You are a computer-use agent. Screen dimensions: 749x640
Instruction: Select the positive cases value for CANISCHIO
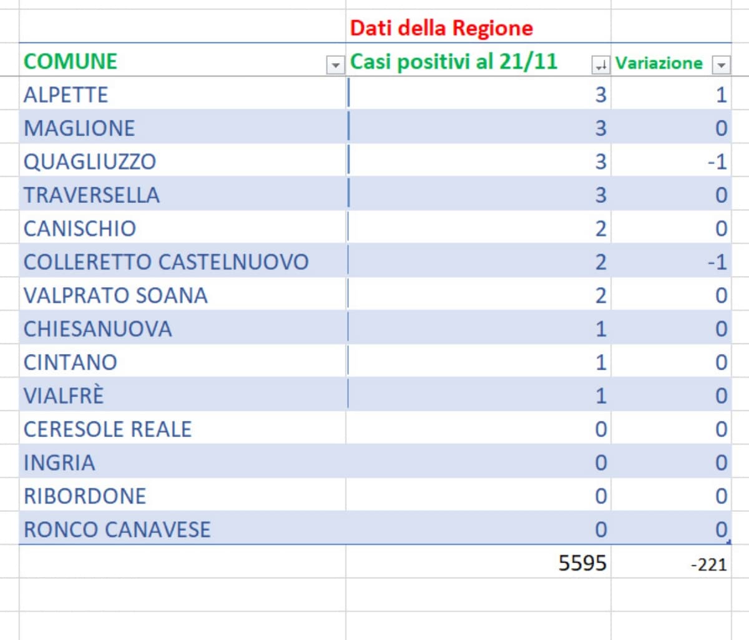600,229
